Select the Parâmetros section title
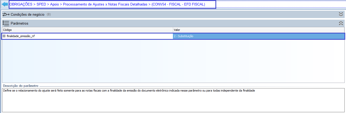 (19, 23)
